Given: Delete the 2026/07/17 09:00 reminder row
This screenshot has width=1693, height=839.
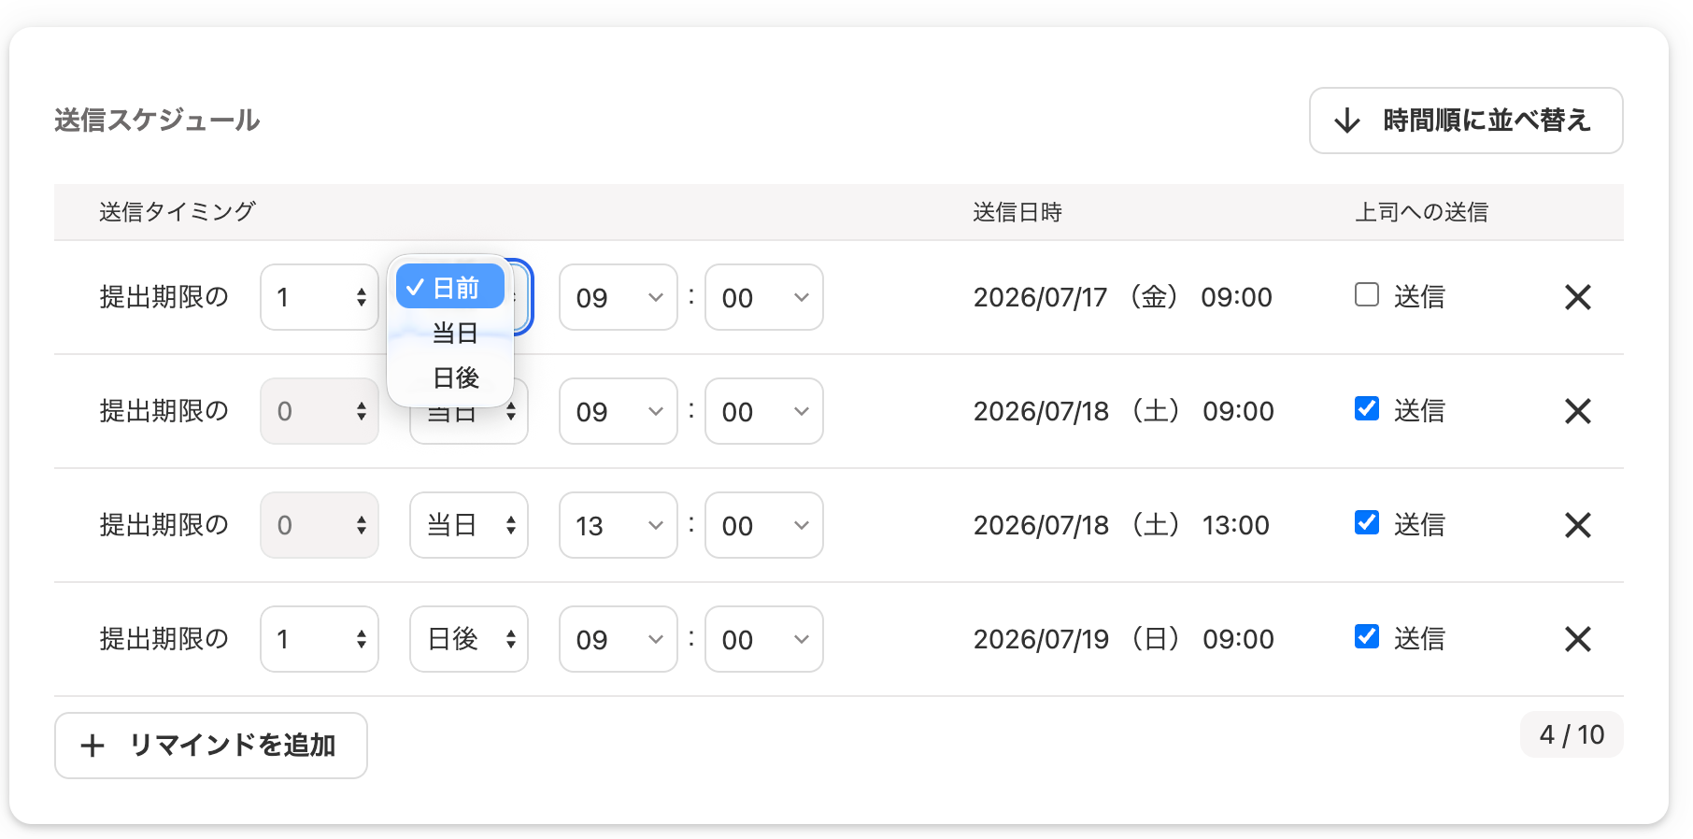Looking at the screenshot, I should 1578,297.
